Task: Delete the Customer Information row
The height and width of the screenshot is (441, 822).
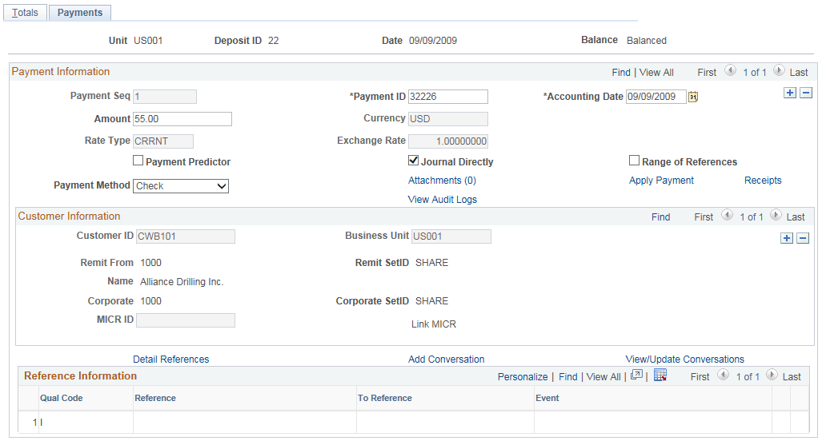Action: click(803, 238)
